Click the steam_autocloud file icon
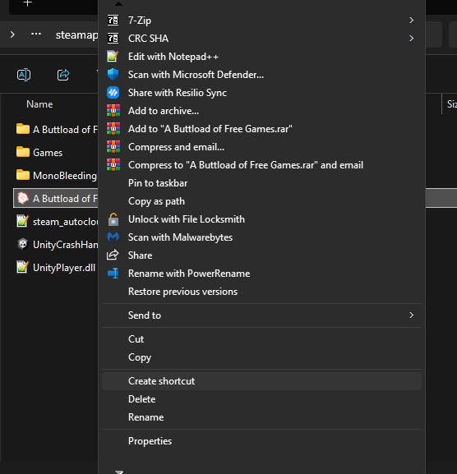 point(23,221)
